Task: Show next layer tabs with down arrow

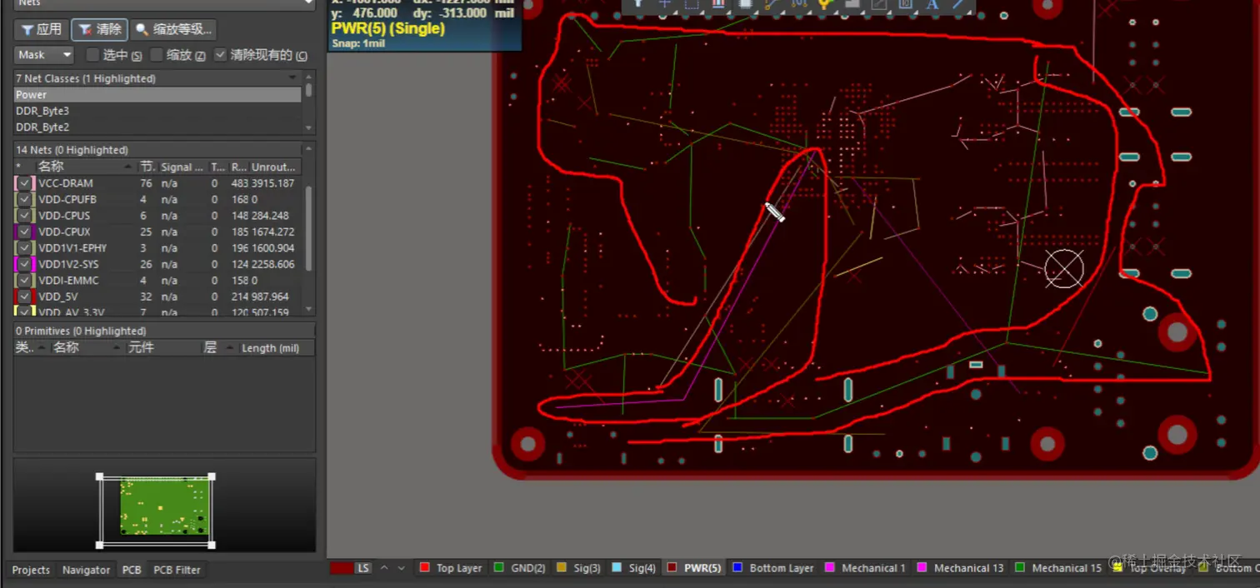Action: tap(401, 568)
